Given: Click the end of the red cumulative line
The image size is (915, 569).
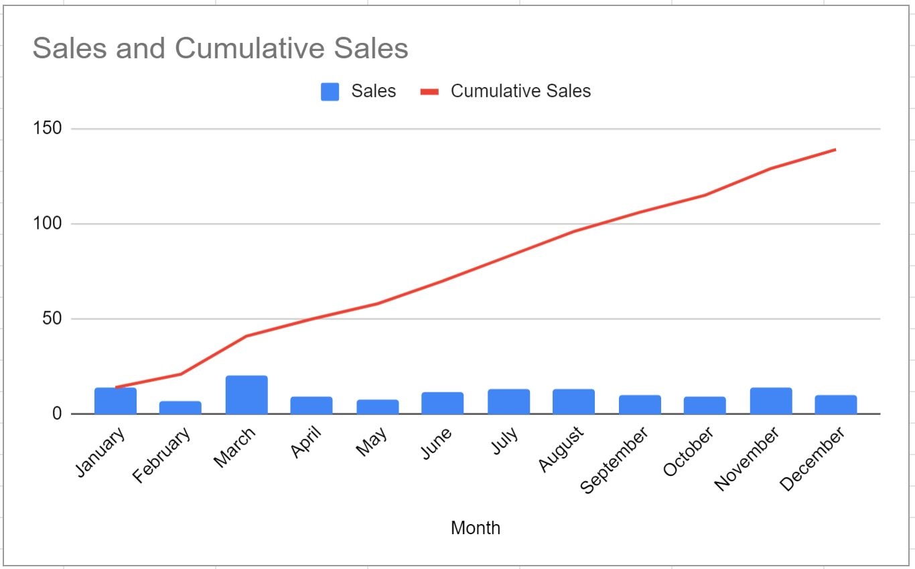Looking at the screenshot, I should coord(835,149).
